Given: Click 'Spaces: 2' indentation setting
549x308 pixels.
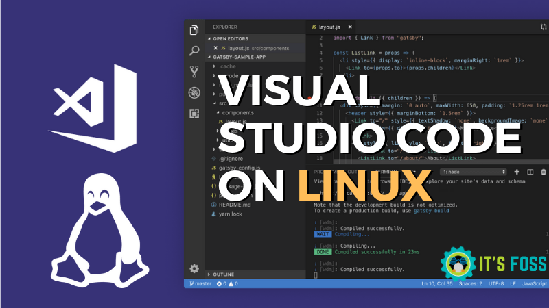Looking at the screenshot, I should pyautogui.click(x=470, y=283).
